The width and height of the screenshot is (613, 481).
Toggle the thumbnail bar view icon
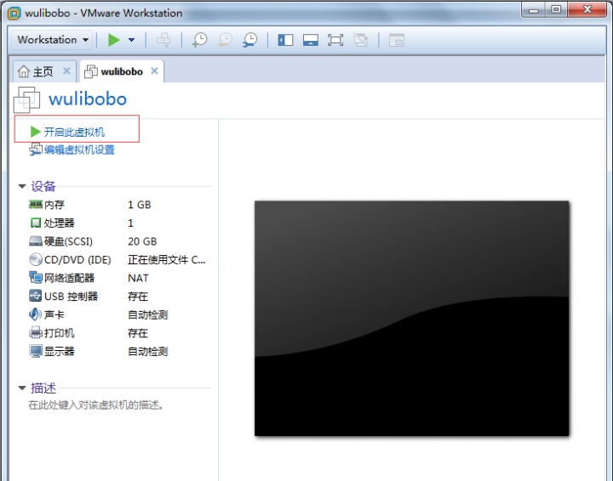click(x=311, y=40)
